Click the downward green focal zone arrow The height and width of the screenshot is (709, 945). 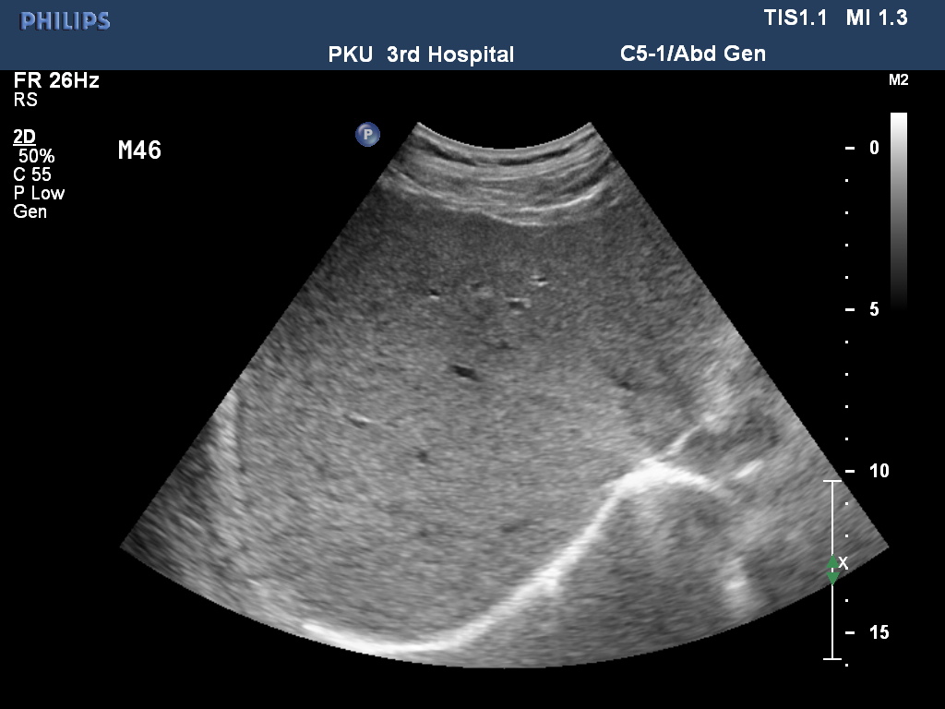click(x=832, y=578)
